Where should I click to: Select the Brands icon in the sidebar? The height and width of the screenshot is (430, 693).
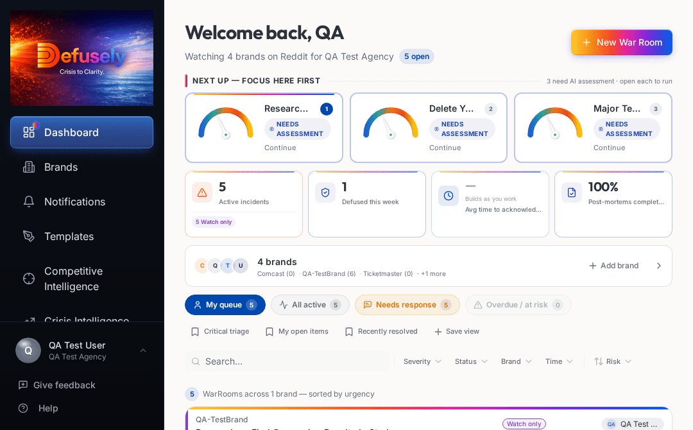pos(28,167)
